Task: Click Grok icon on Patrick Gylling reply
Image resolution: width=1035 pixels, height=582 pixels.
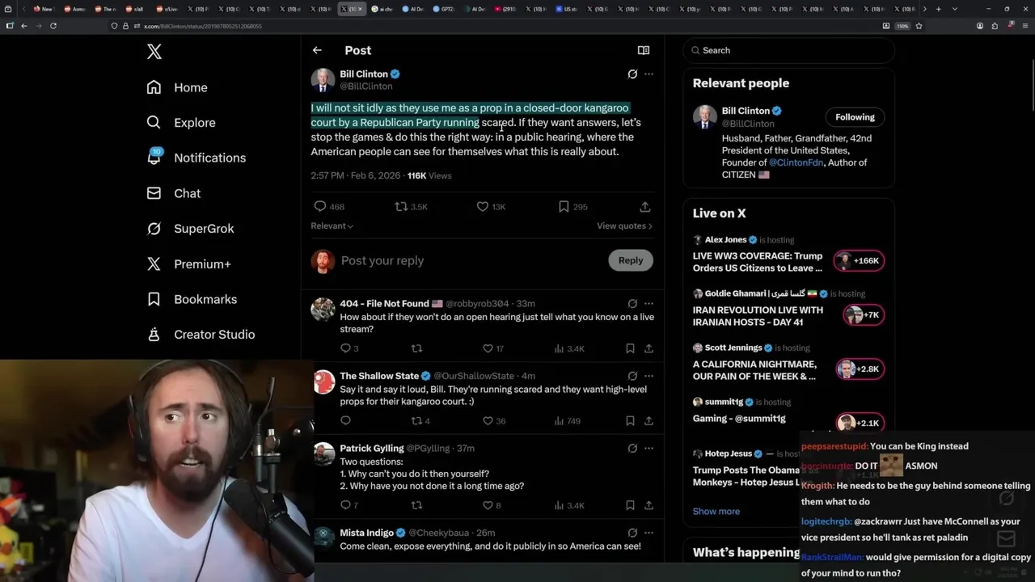Action: pyautogui.click(x=632, y=449)
